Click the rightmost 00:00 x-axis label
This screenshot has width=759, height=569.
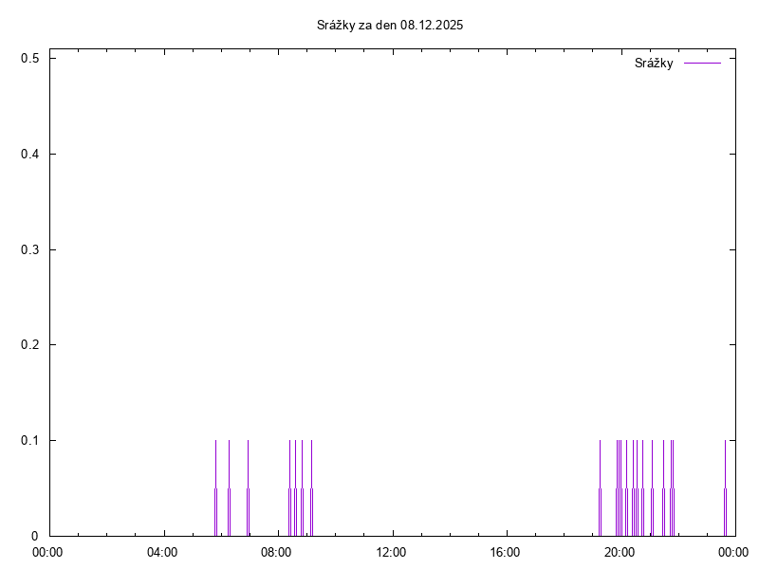click(x=733, y=552)
